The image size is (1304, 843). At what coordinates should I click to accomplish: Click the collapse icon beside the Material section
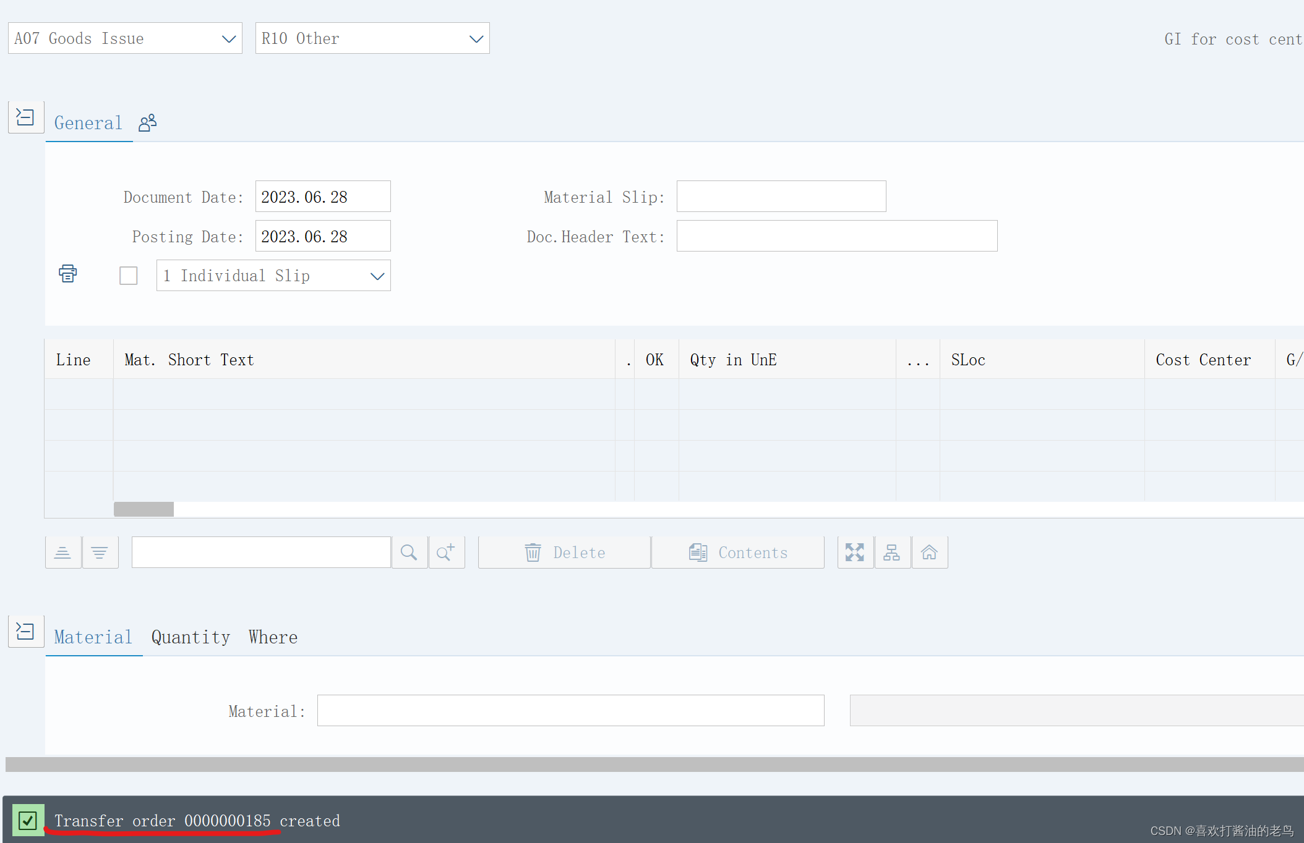[25, 631]
